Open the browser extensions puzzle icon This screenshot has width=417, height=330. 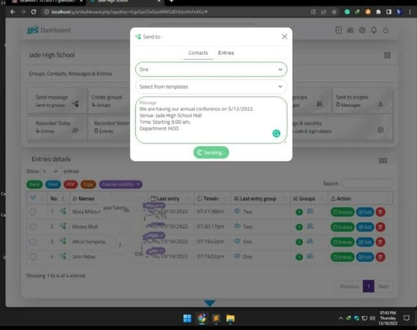pyautogui.click(x=378, y=12)
